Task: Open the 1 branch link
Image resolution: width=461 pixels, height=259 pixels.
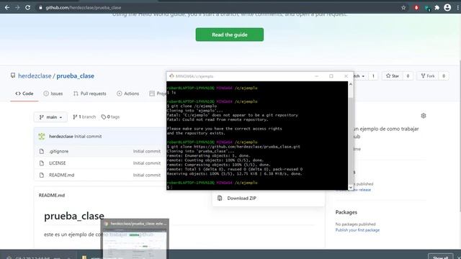Action: (x=84, y=117)
